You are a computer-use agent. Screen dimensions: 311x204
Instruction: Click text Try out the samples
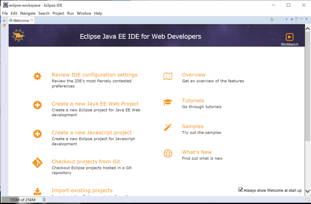201,133
